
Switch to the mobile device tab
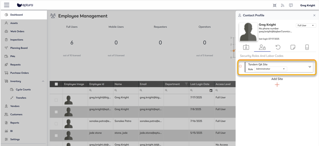pos(307,47)
